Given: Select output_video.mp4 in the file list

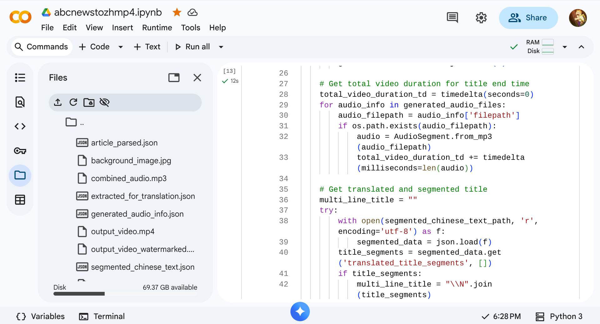Looking at the screenshot, I should pos(123,232).
